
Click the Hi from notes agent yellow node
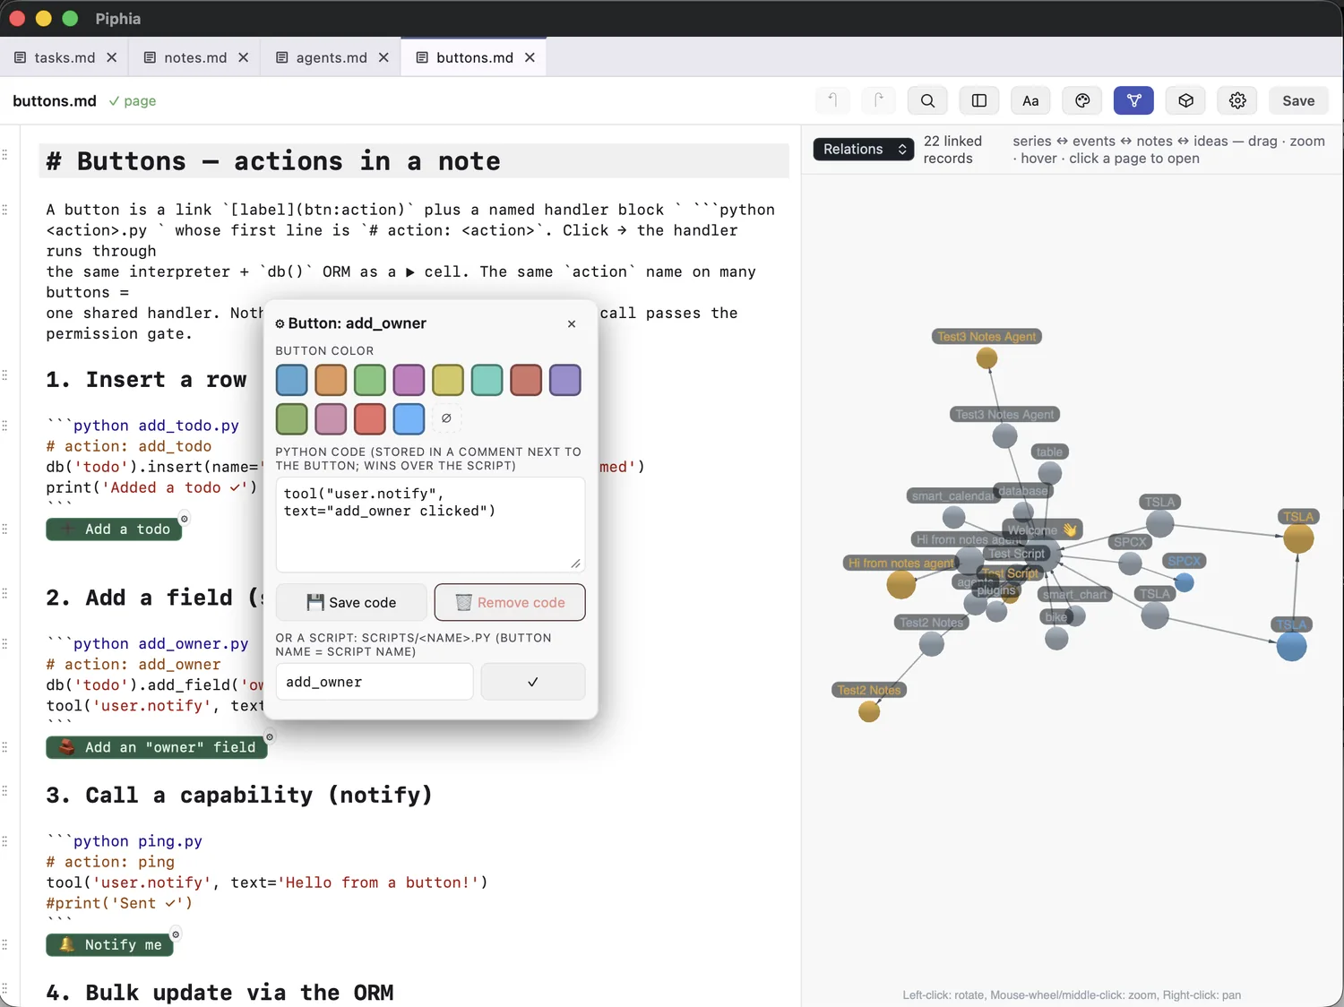(x=901, y=584)
